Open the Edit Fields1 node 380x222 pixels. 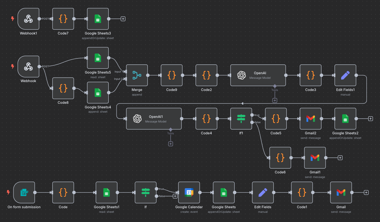[x=345, y=76]
